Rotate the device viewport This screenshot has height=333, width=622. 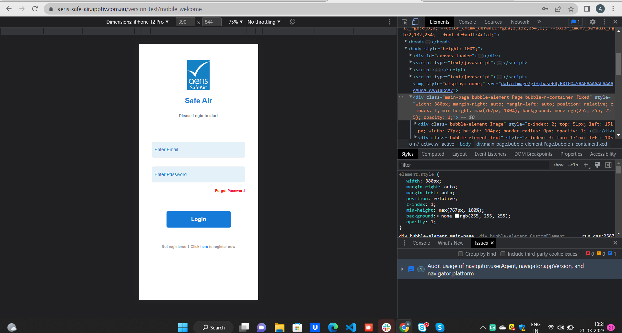click(292, 22)
